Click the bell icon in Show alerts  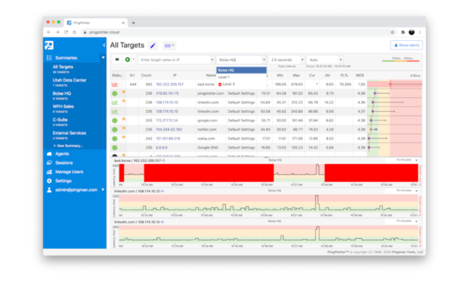[396, 45]
